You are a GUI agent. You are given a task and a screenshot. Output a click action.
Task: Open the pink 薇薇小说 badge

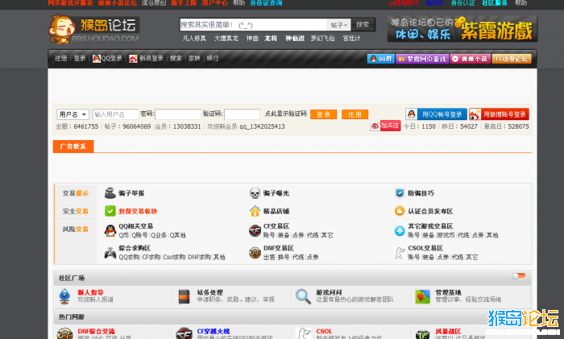(471, 59)
